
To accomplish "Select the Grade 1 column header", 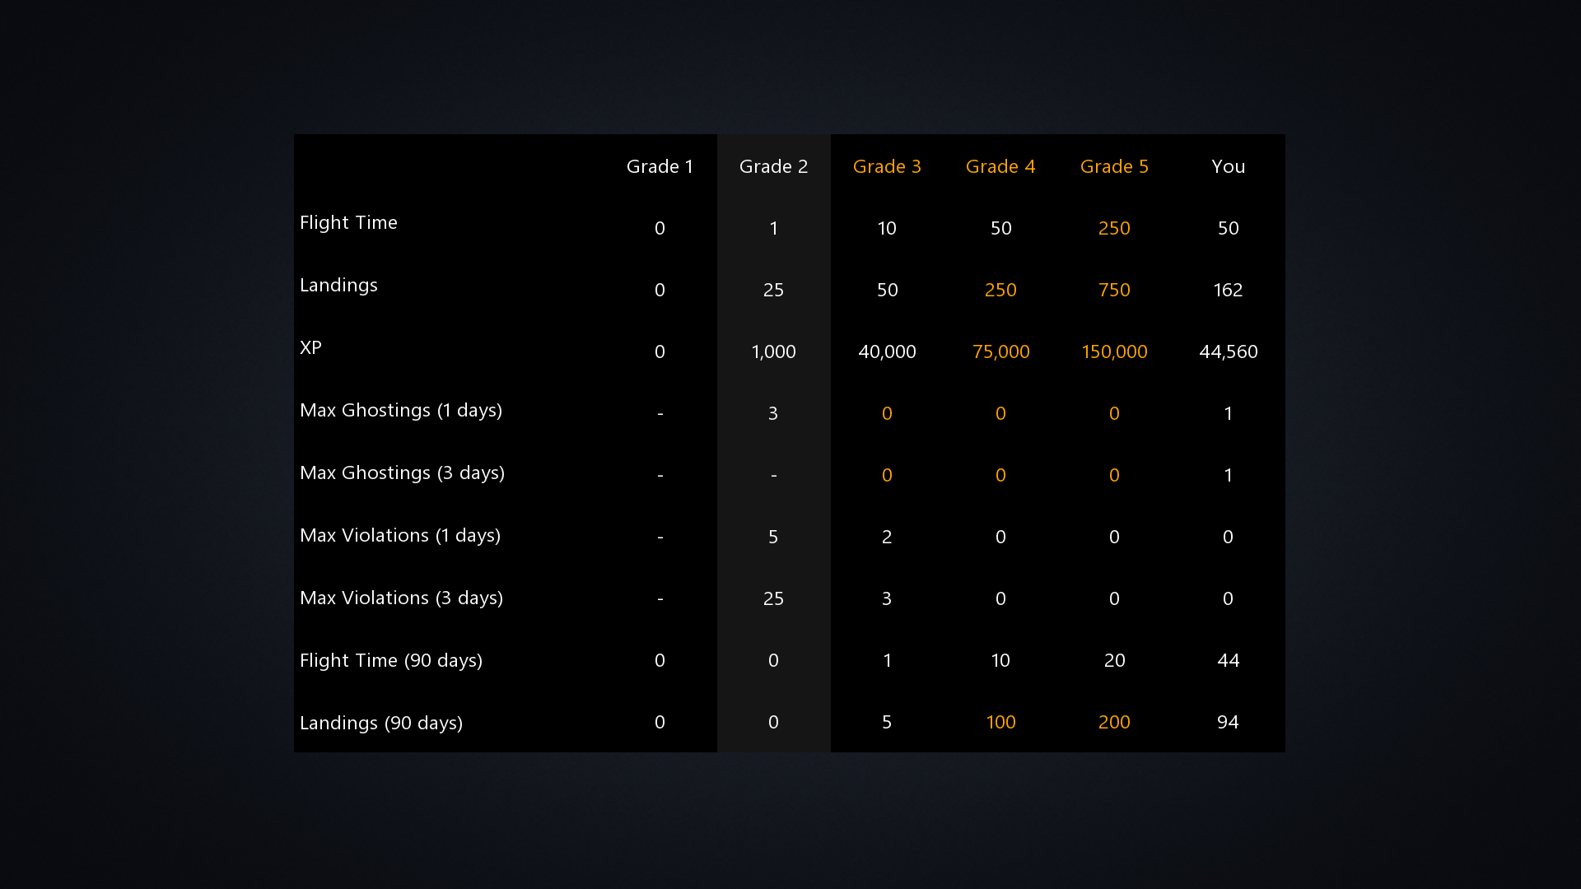I will pos(660,166).
